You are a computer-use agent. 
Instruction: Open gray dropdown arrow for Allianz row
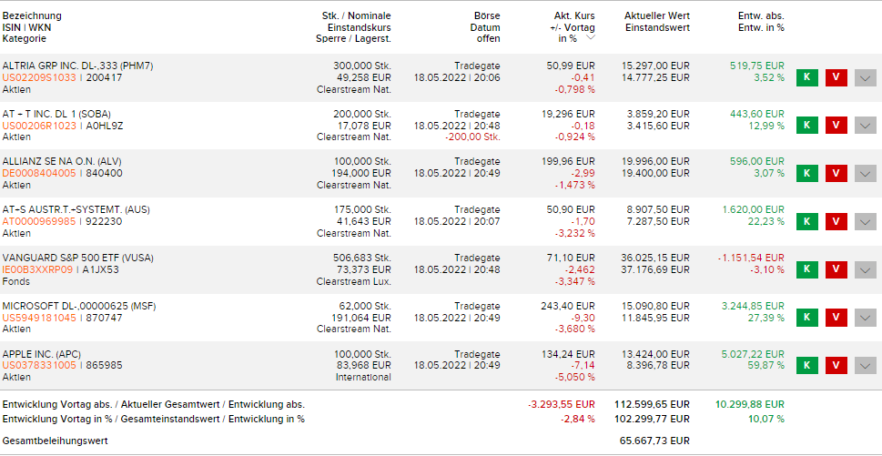coord(866,173)
